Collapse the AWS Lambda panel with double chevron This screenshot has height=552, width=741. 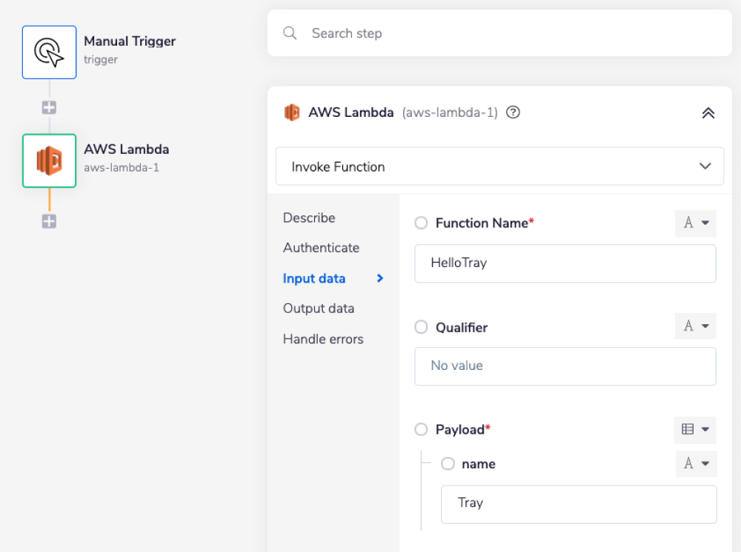coord(708,112)
